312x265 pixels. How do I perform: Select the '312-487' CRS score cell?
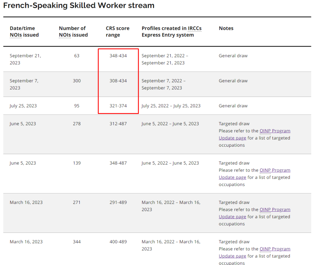118,124
